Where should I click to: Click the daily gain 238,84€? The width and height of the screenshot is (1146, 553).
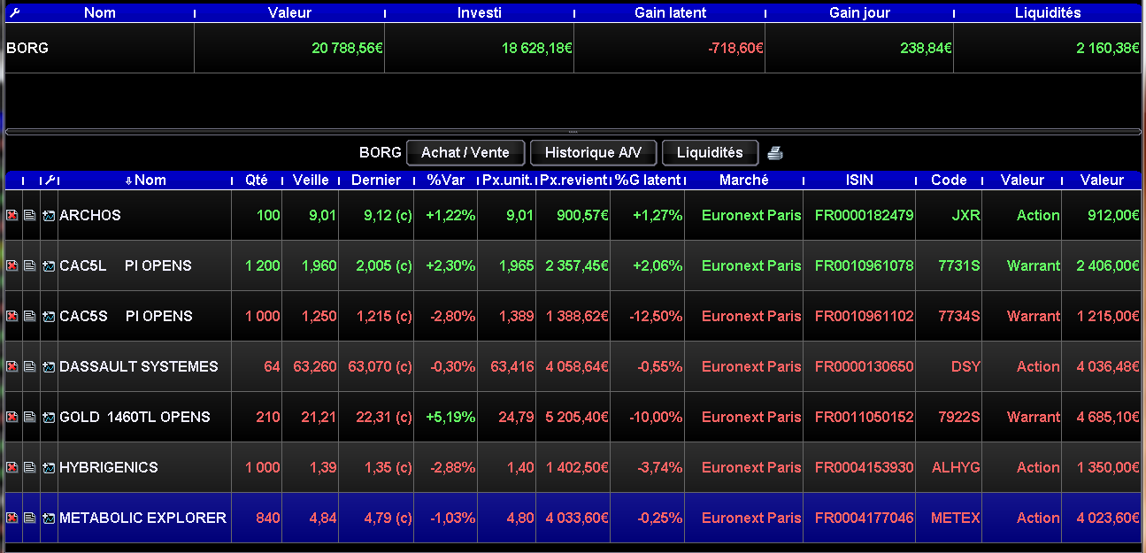point(926,48)
